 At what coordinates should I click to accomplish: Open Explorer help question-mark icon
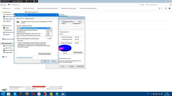click(x=170, y=8)
